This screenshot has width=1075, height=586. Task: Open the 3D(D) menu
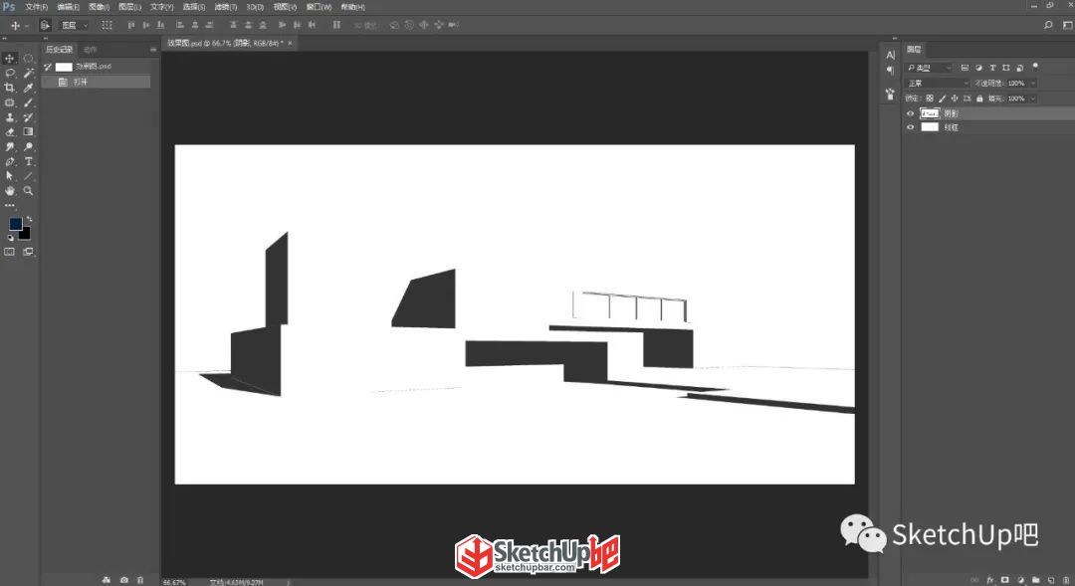[x=255, y=7]
